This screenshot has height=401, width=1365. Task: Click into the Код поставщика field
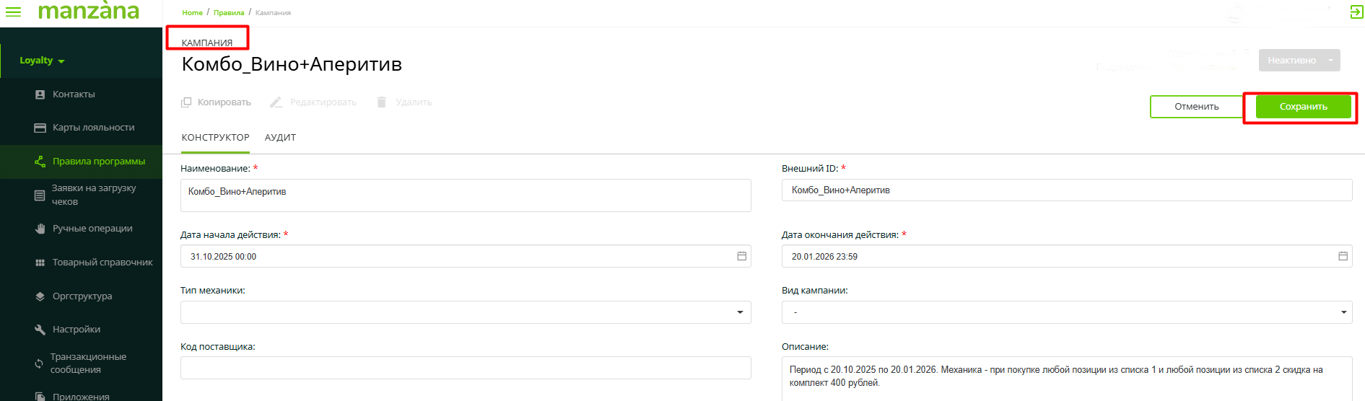(465, 368)
